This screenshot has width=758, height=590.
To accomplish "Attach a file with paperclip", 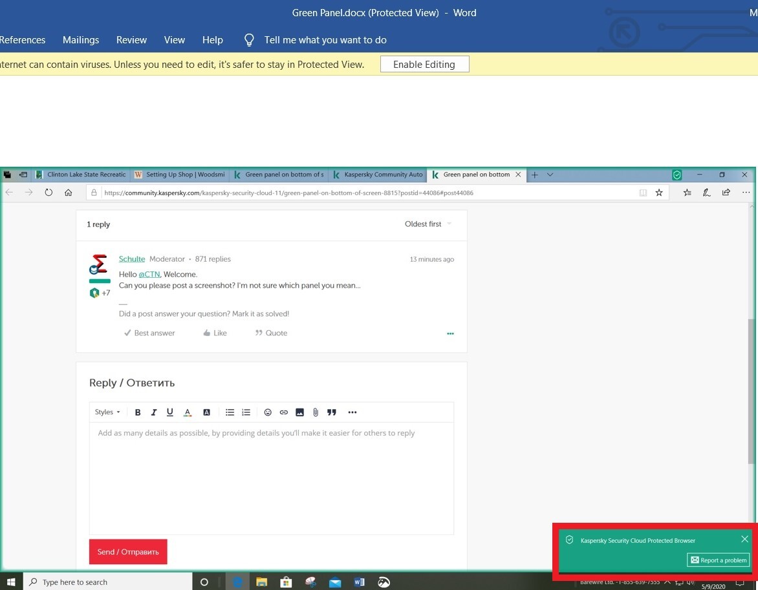I will (315, 412).
